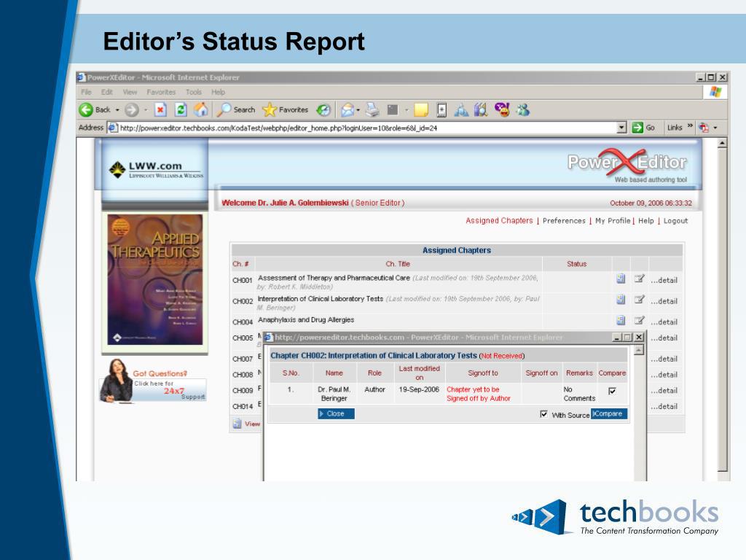Image resolution: width=746 pixels, height=560 pixels.
Task: Click the History icon next to Favorites
Action: point(323,110)
